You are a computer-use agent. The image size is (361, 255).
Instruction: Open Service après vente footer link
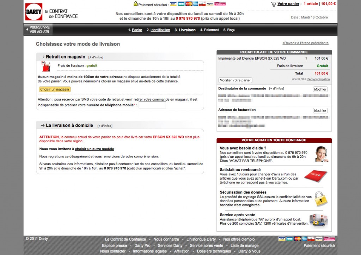[207, 245]
